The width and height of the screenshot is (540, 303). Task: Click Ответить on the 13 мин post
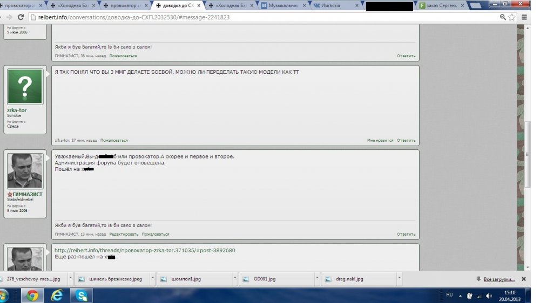(406, 234)
